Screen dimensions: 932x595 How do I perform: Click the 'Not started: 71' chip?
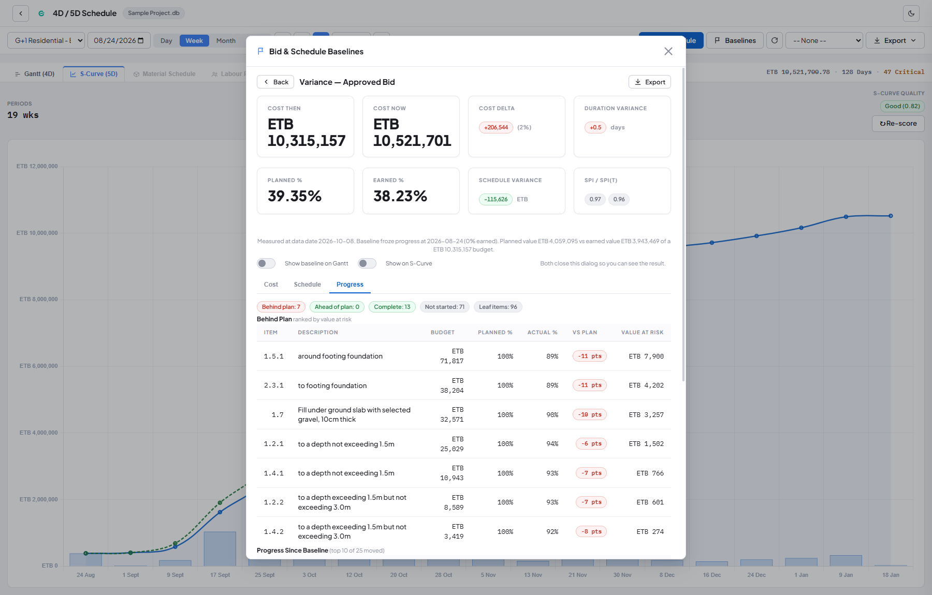[x=445, y=307]
